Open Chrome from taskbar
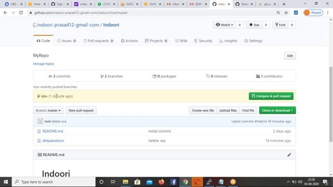The image size is (333, 187). coord(185,182)
